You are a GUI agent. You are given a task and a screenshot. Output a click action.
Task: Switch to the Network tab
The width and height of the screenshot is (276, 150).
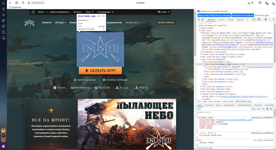(240, 20)
